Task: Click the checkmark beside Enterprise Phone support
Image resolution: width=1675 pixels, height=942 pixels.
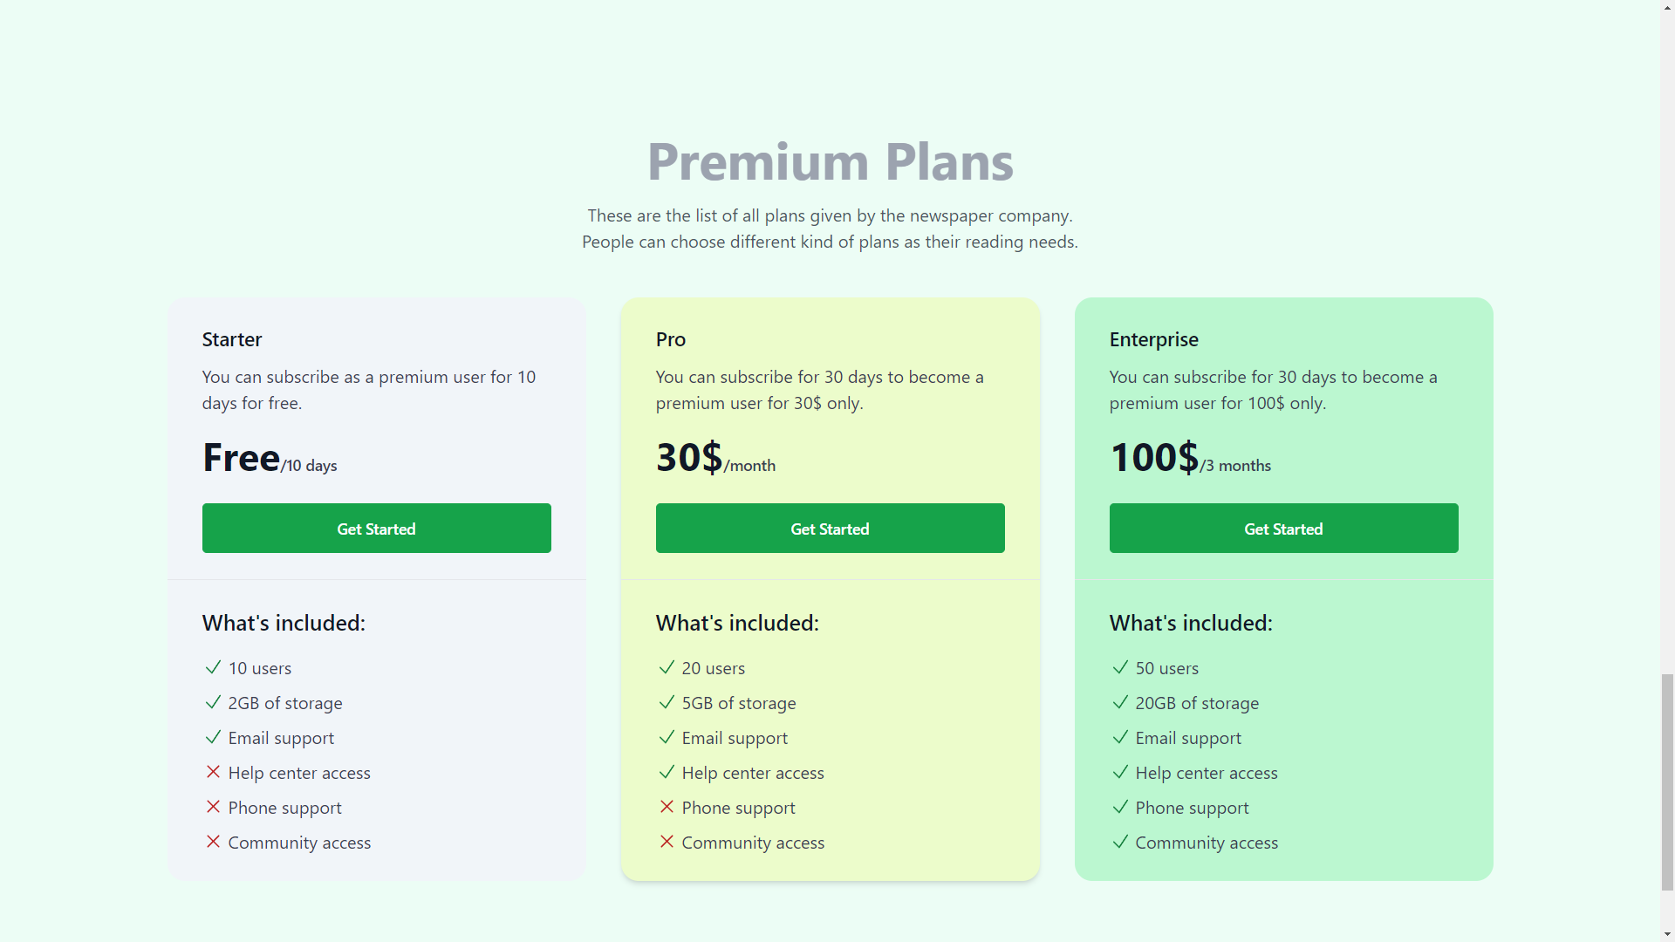Action: (x=1120, y=807)
